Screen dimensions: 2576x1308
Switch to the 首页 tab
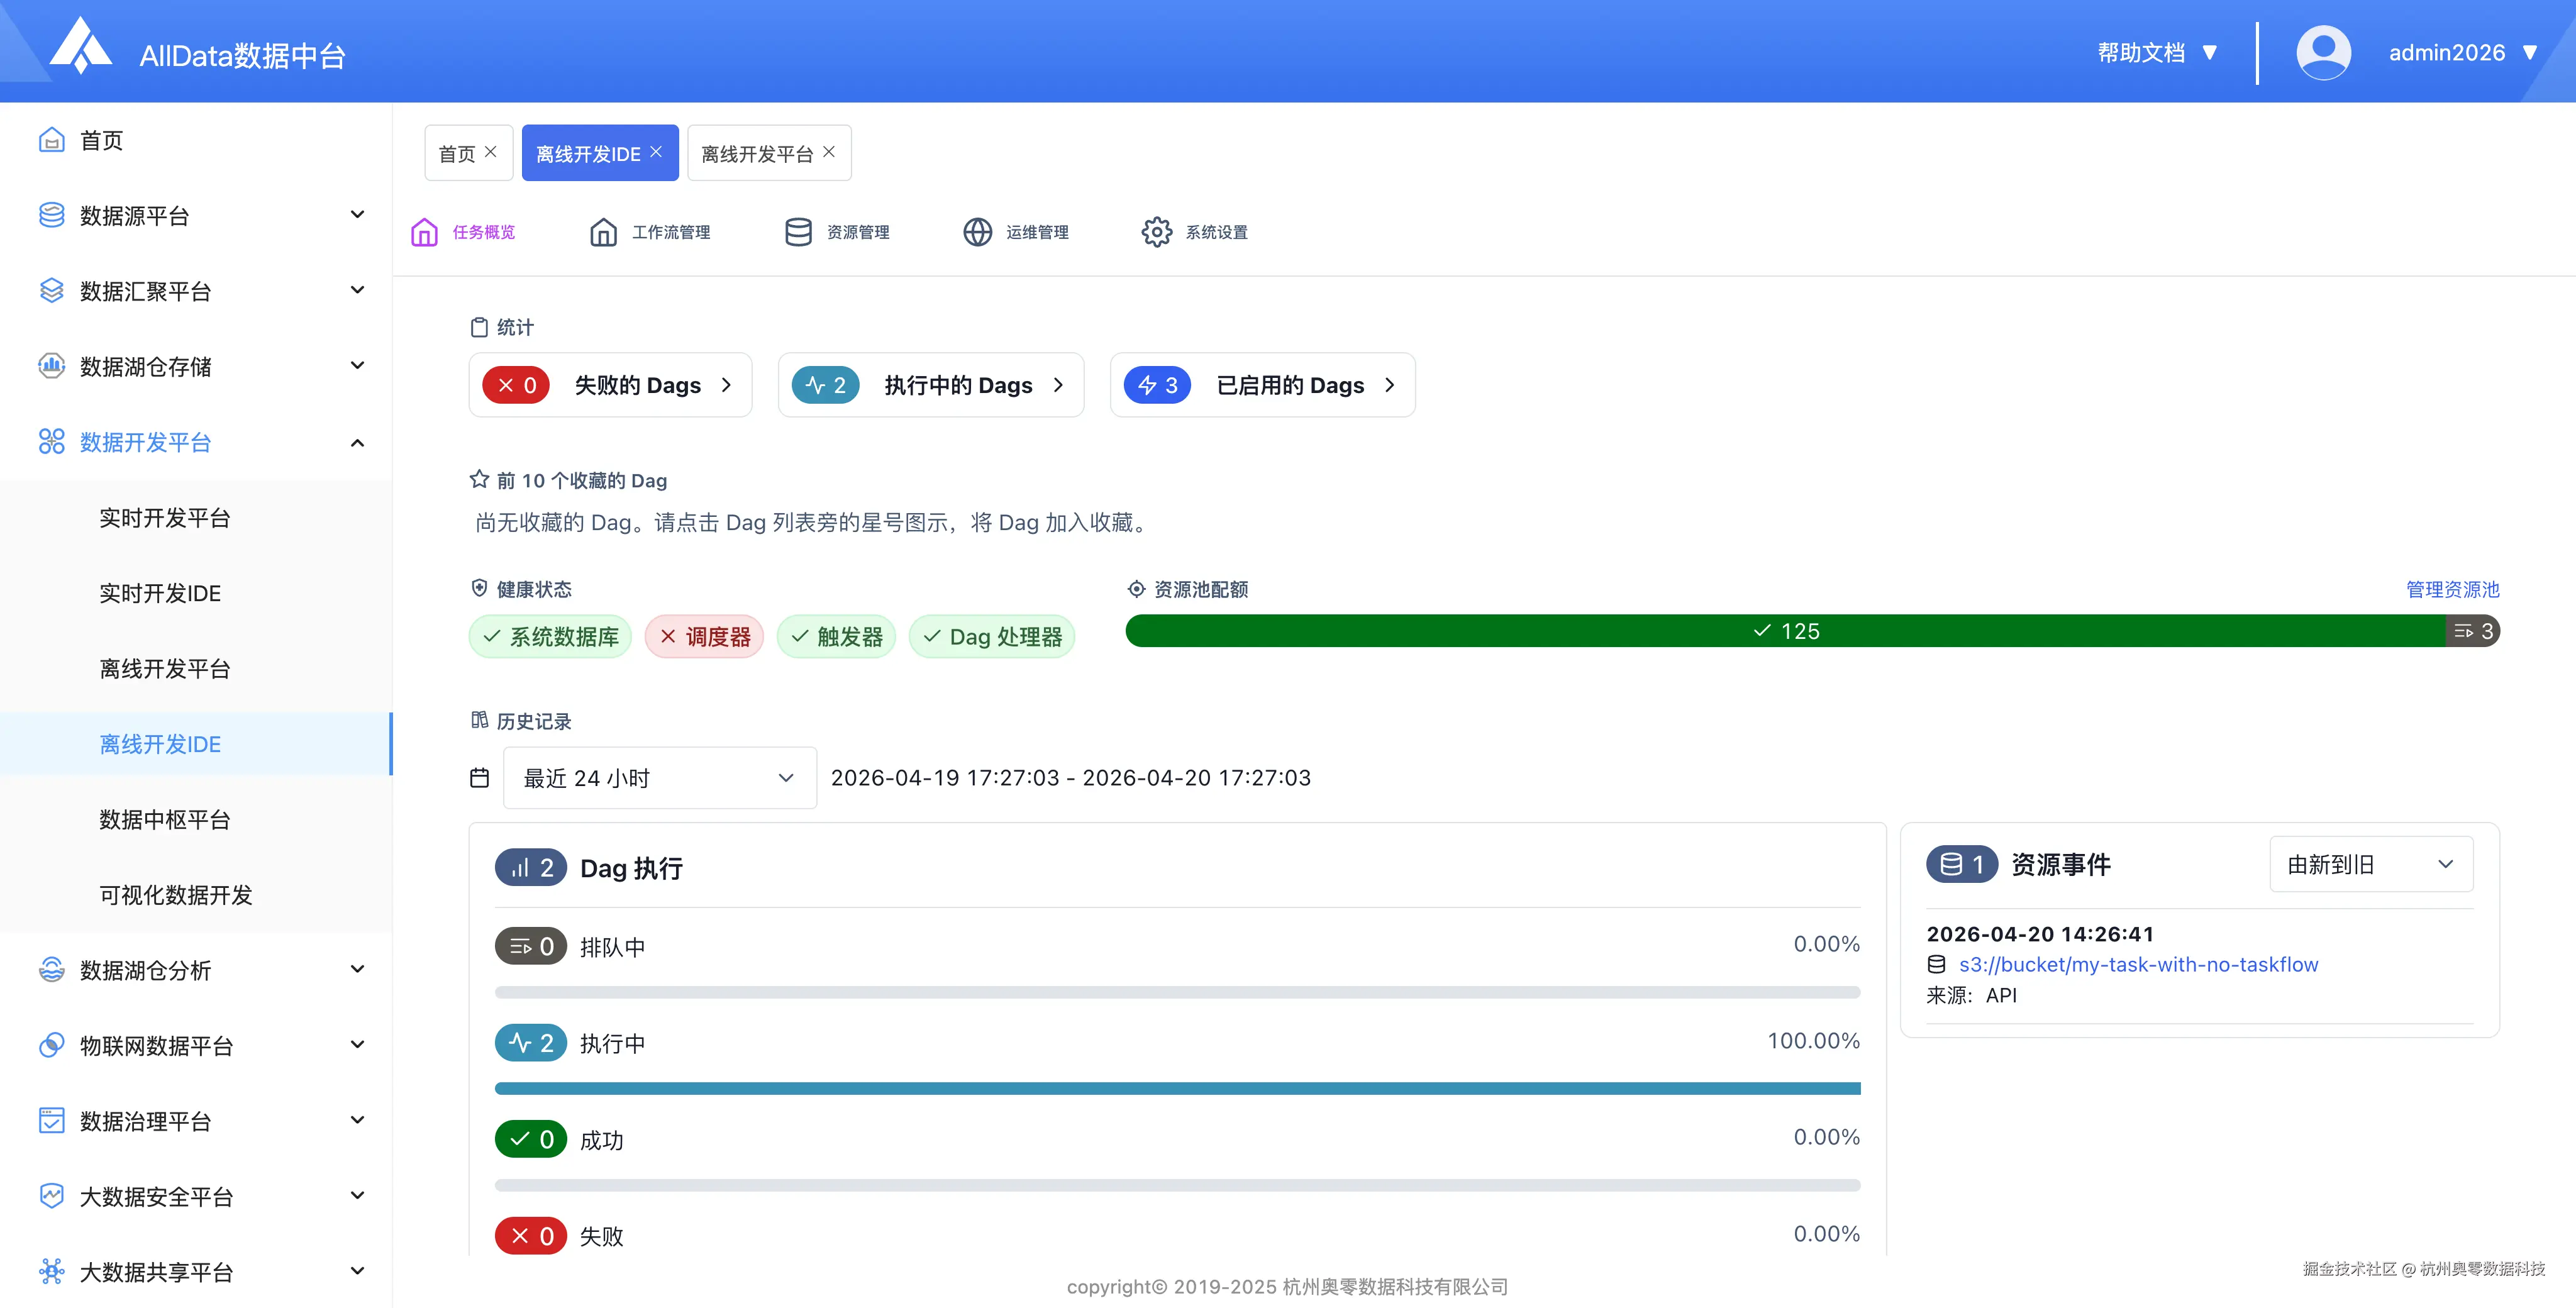coord(457,154)
